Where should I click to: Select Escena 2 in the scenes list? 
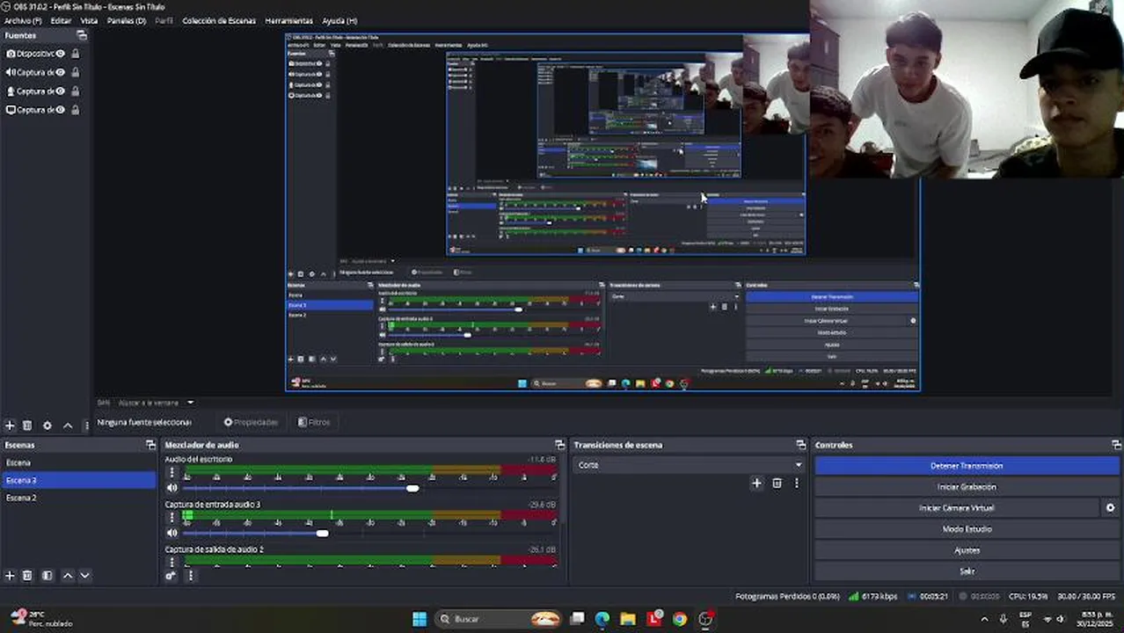pos(78,498)
